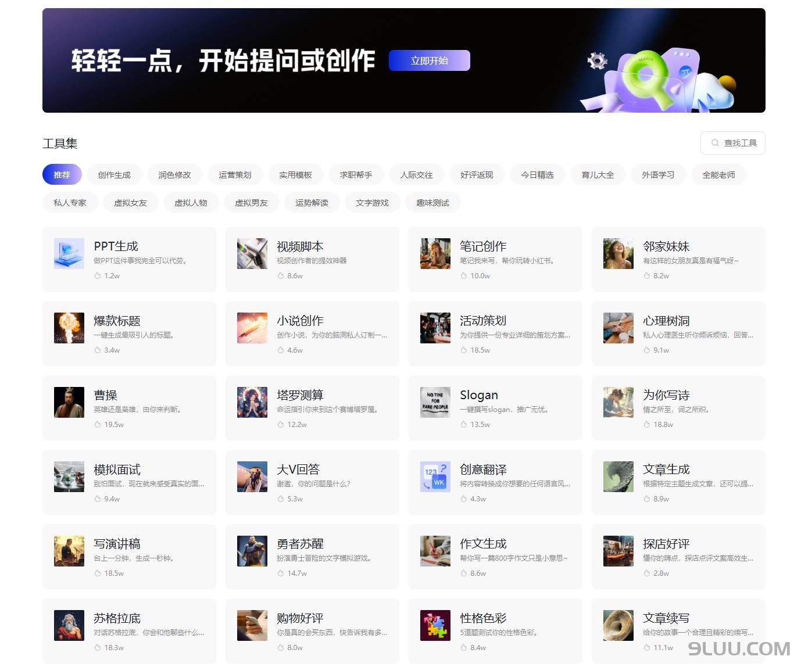Open the 大V回答 thumbnail
801x667 pixels.
pyautogui.click(x=252, y=476)
